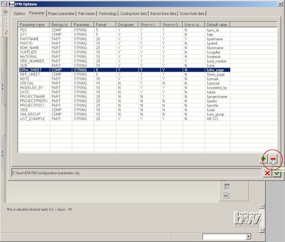The width and height of the screenshot is (285, 242).
Task: Select the SPECIAL parameter row
Action: (124, 83)
